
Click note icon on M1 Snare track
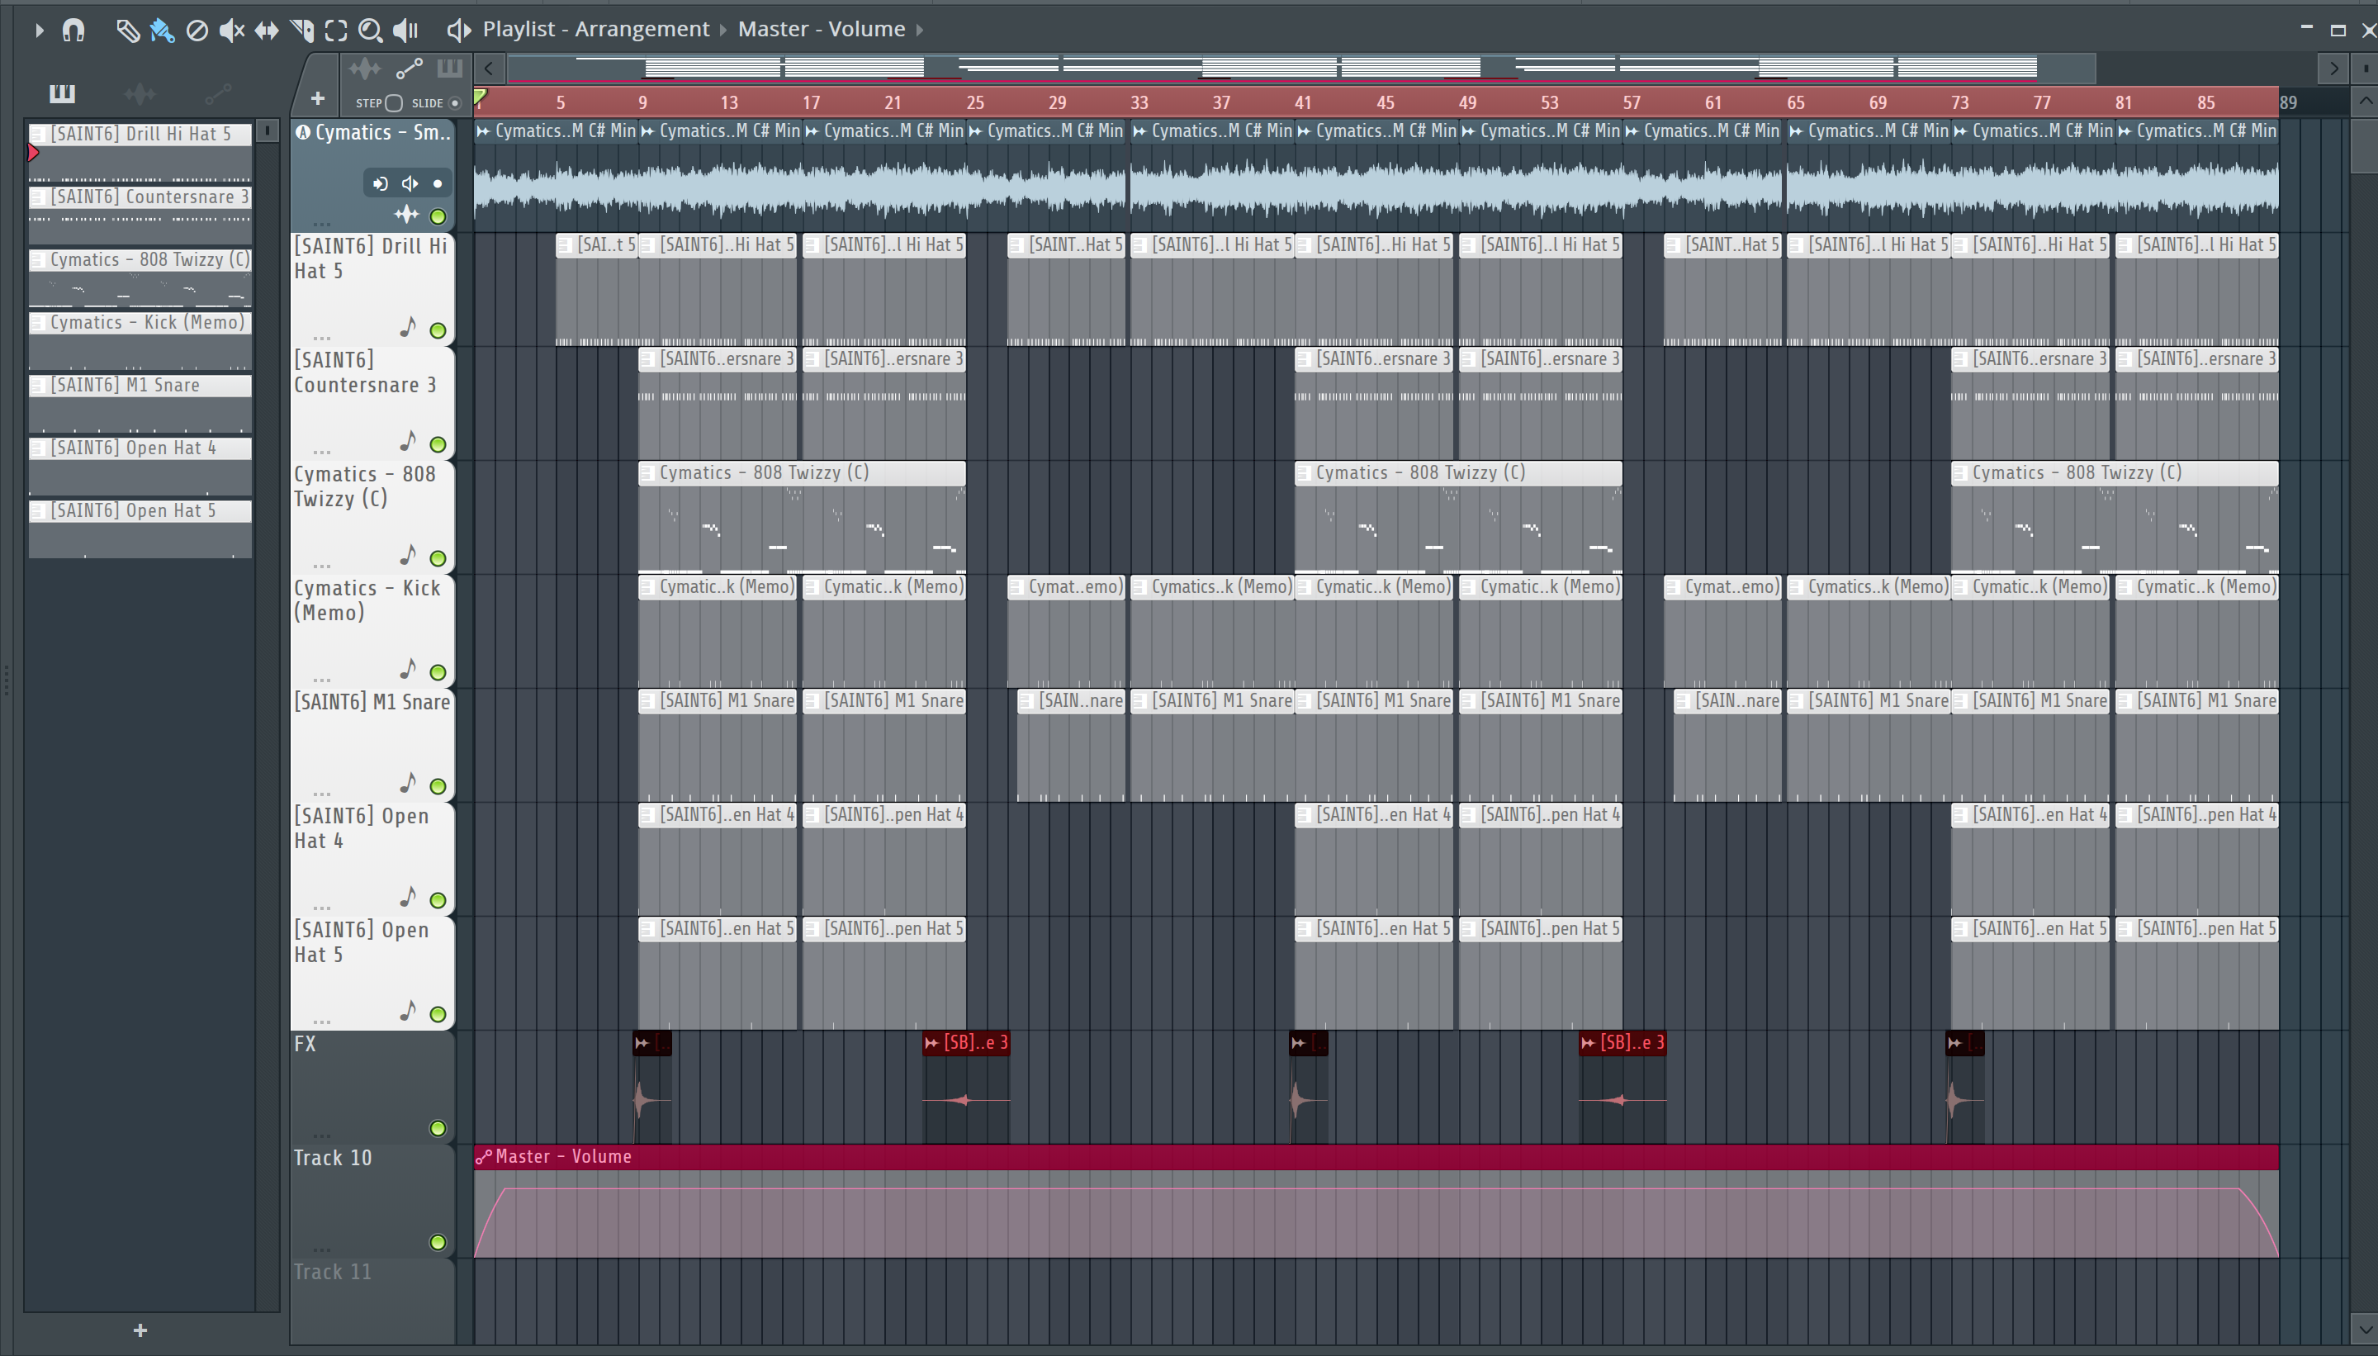point(408,782)
